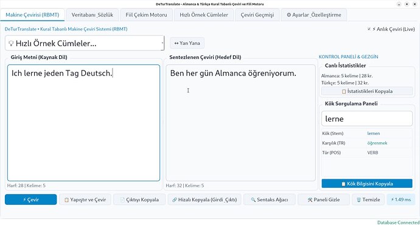This screenshot has height=225, width=420.
Task: Click the Yan Yana layout button
Action: pyautogui.click(x=187, y=43)
